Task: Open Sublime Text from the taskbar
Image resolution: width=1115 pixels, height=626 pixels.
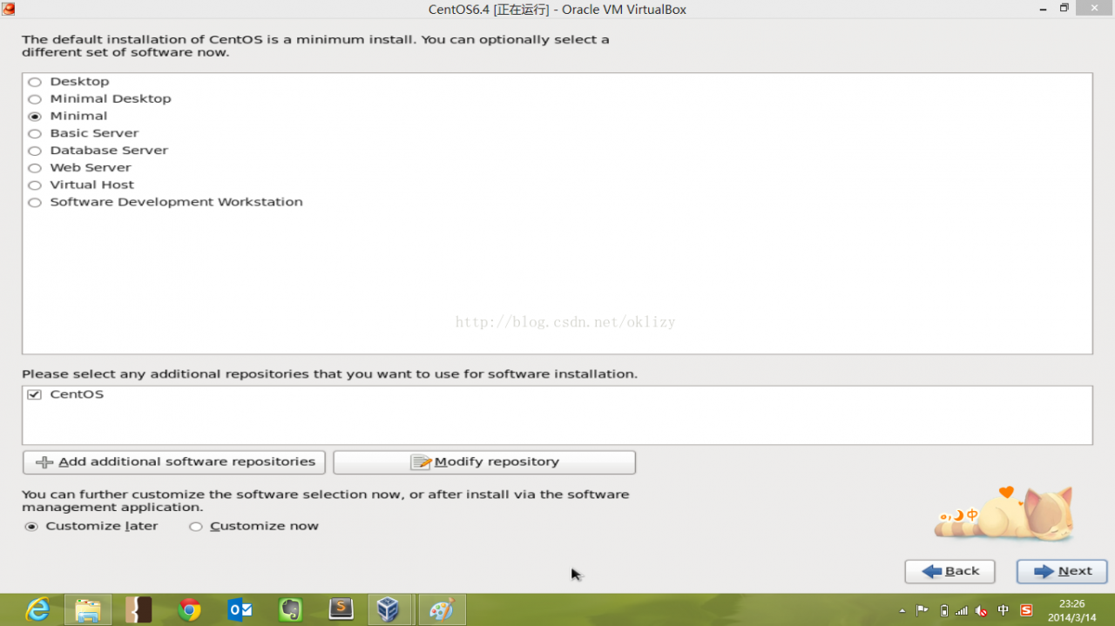Action: point(341,610)
